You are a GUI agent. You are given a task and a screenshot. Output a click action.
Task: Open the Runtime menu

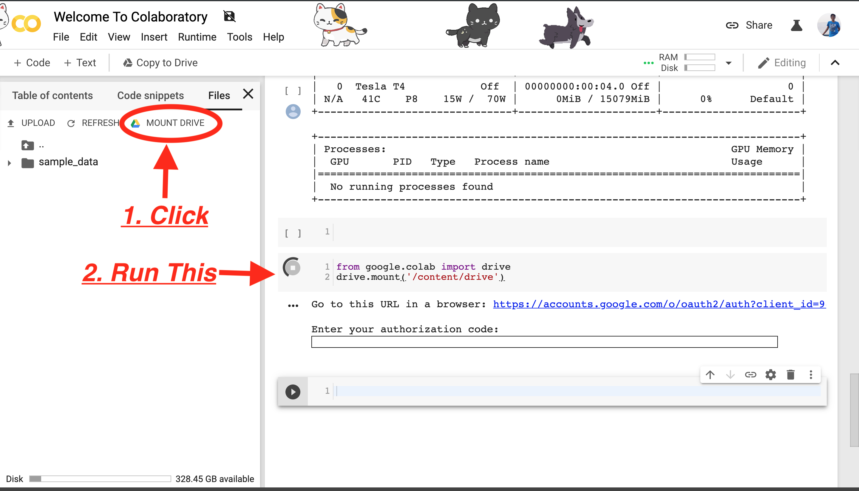pyautogui.click(x=197, y=37)
